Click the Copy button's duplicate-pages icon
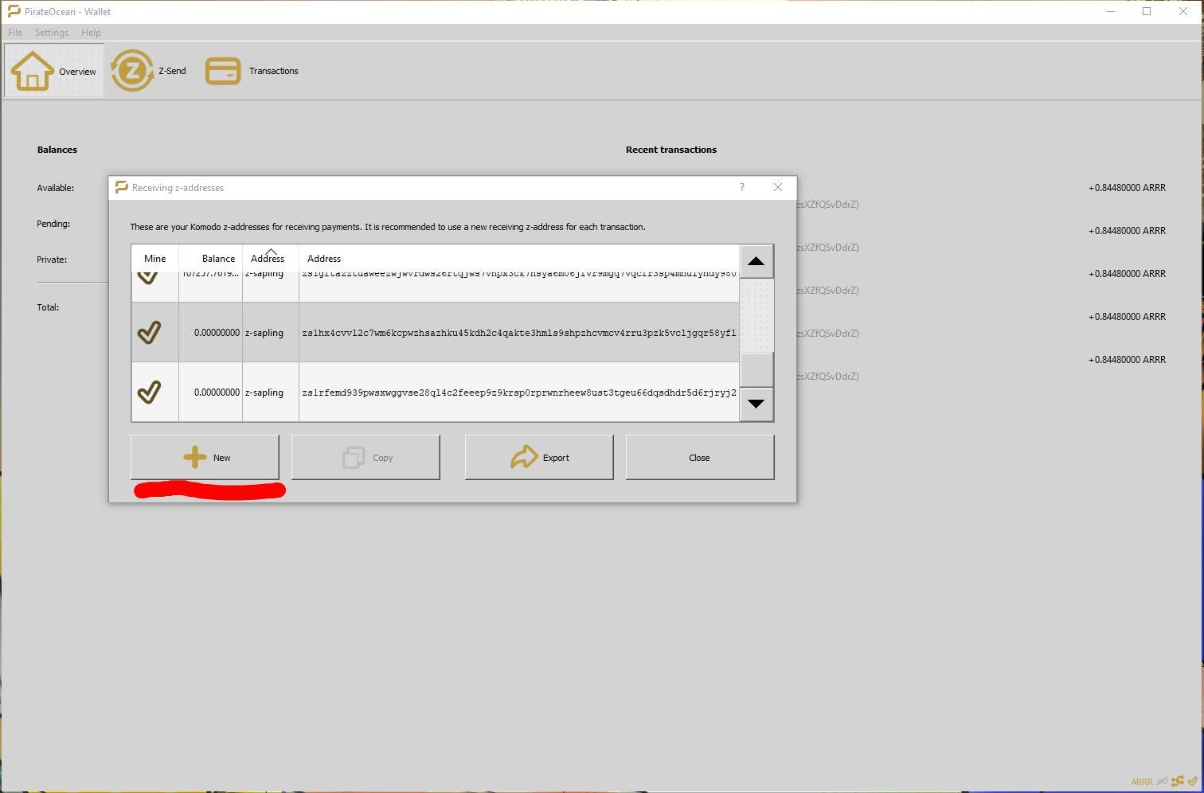1204x793 pixels. tap(354, 457)
